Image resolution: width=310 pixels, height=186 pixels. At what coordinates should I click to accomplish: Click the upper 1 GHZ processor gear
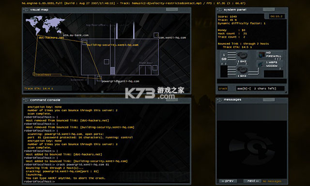coord(242,56)
